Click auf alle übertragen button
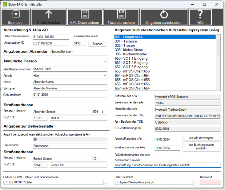 [201, 138]
